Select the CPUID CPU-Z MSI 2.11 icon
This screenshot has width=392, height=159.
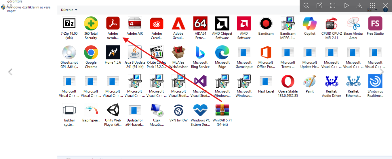(x=332, y=23)
